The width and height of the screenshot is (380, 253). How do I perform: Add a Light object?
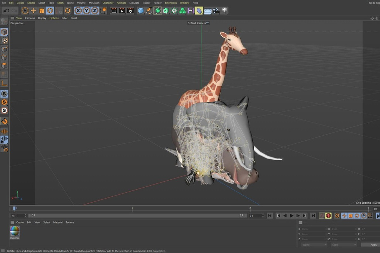coord(225,10)
